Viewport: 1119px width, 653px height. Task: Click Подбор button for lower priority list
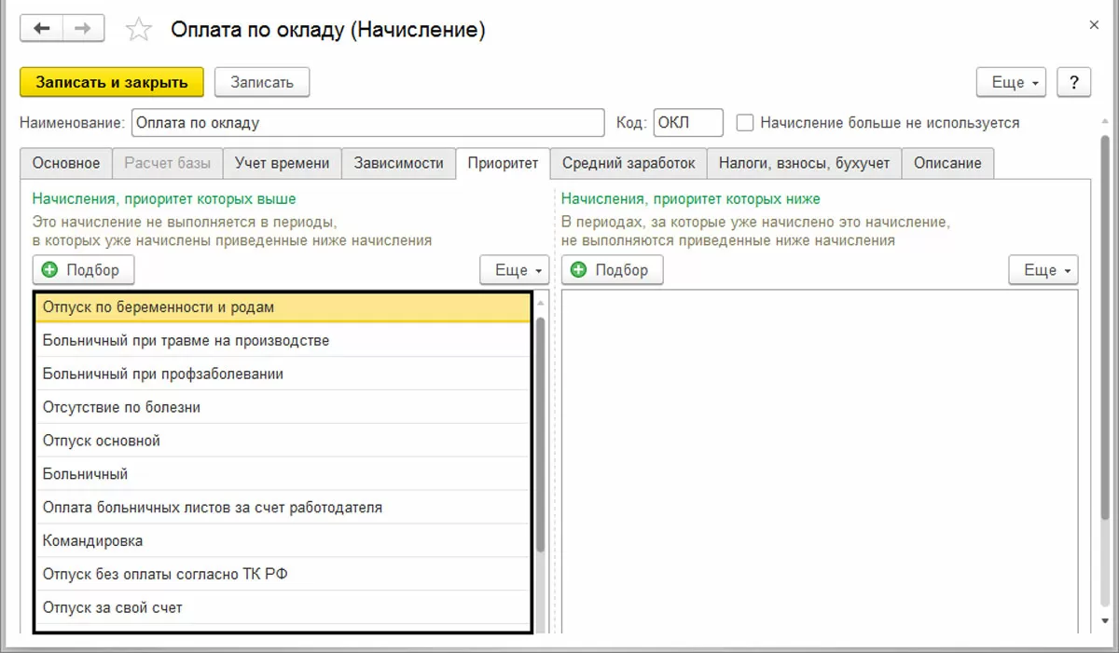pos(612,270)
